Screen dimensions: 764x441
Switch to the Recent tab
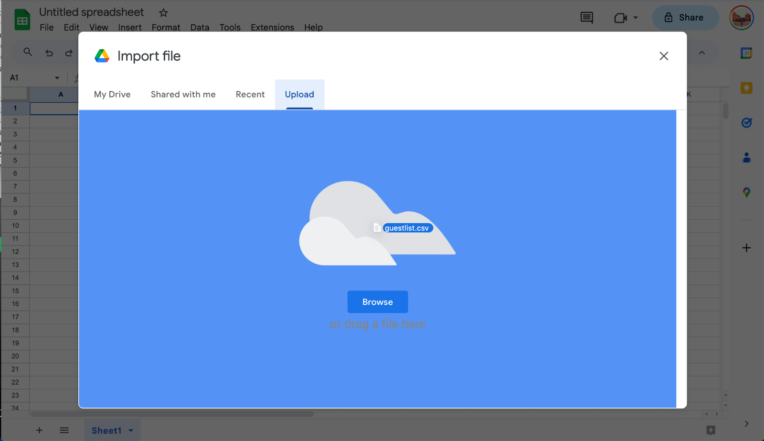[x=250, y=94]
